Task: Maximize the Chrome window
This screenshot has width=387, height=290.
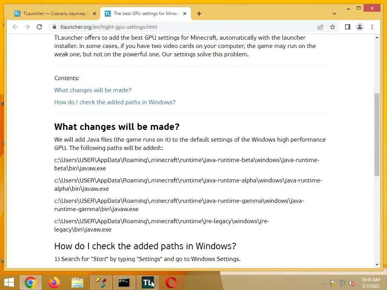Action: coord(359,8)
